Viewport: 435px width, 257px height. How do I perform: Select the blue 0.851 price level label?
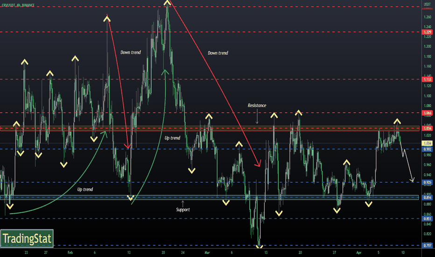click(x=427, y=219)
